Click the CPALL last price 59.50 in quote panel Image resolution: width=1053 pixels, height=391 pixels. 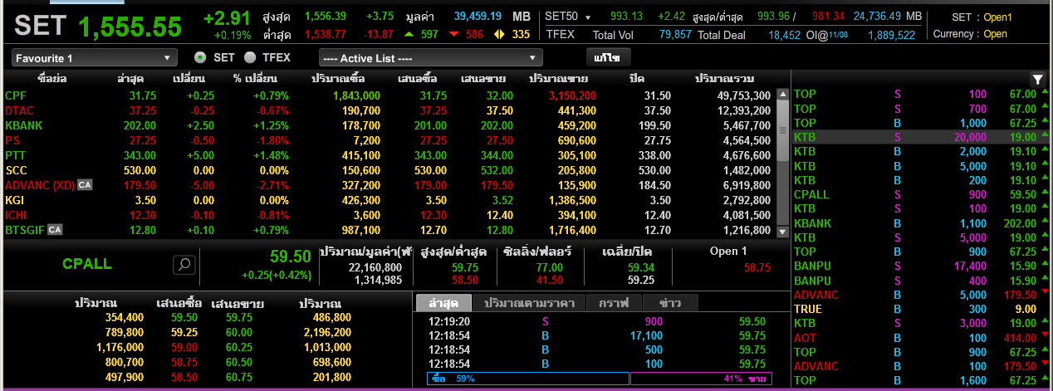[x=291, y=257]
